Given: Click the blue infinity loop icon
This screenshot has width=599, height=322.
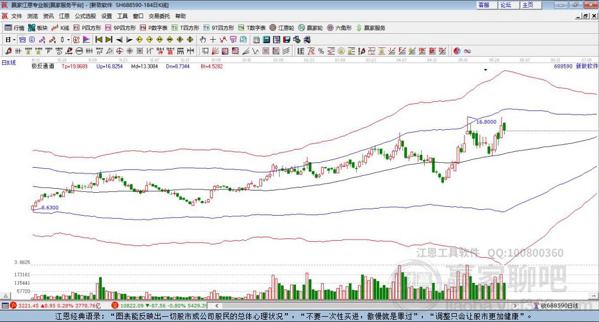Looking at the screenshot, I should pyautogui.click(x=467, y=51).
